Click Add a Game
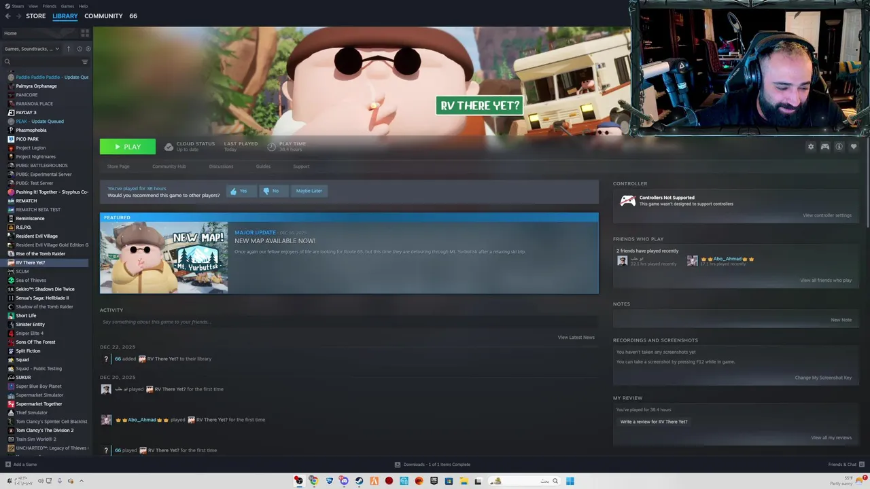870x489 pixels. [x=21, y=465]
